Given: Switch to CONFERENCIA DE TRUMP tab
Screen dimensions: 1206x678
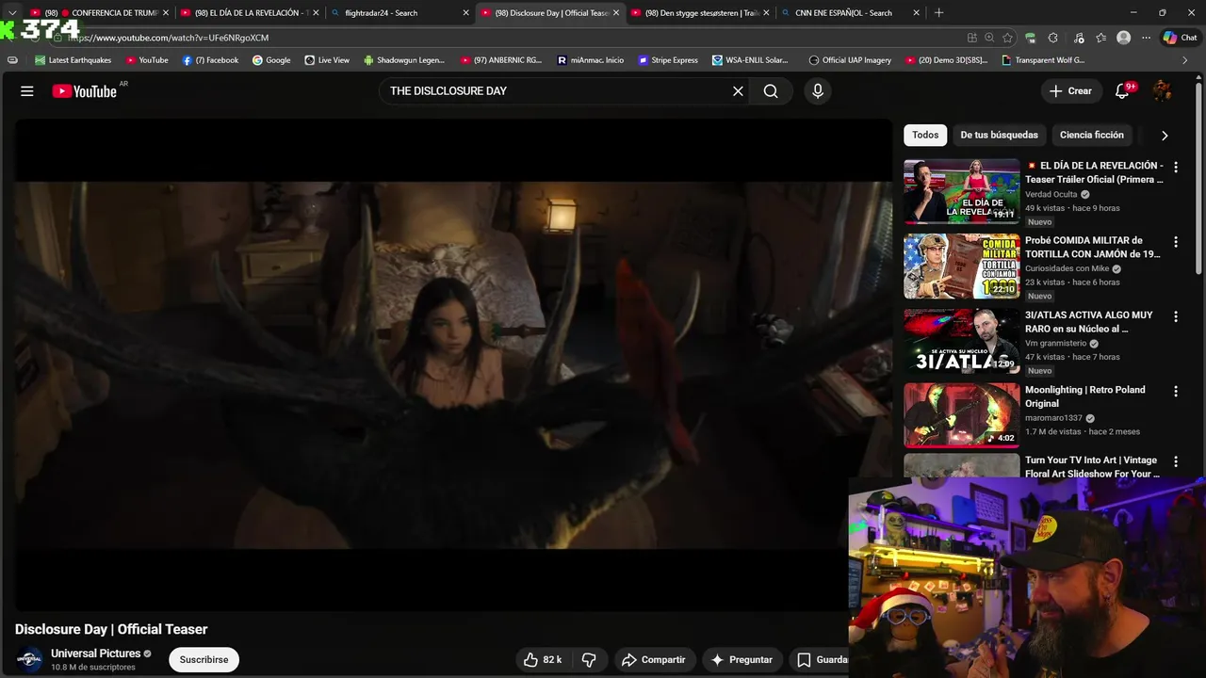Looking at the screenshot, I should click(99, 13).
